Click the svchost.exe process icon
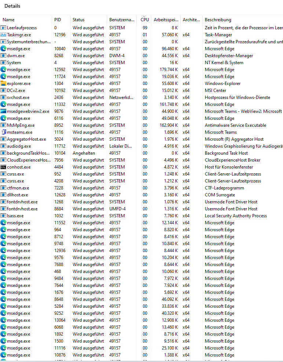283x362 pixels. (x=3, y=97)
